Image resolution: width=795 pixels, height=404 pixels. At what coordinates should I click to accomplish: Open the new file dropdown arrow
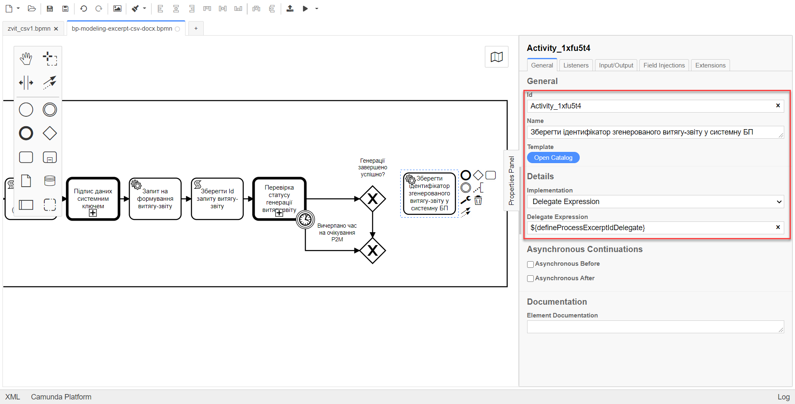[x=18, y=8]
